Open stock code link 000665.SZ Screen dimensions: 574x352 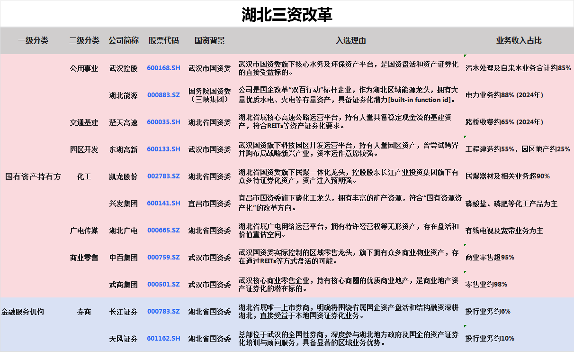(x=163, y=230)
